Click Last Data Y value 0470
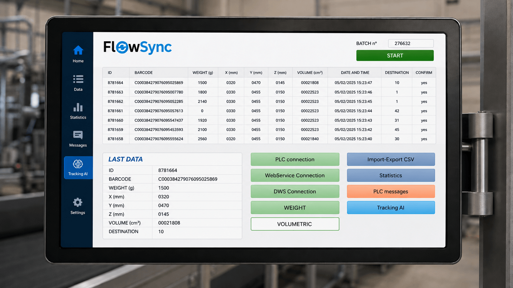Viewport: 513px width, 288px height. coord(164,205)
